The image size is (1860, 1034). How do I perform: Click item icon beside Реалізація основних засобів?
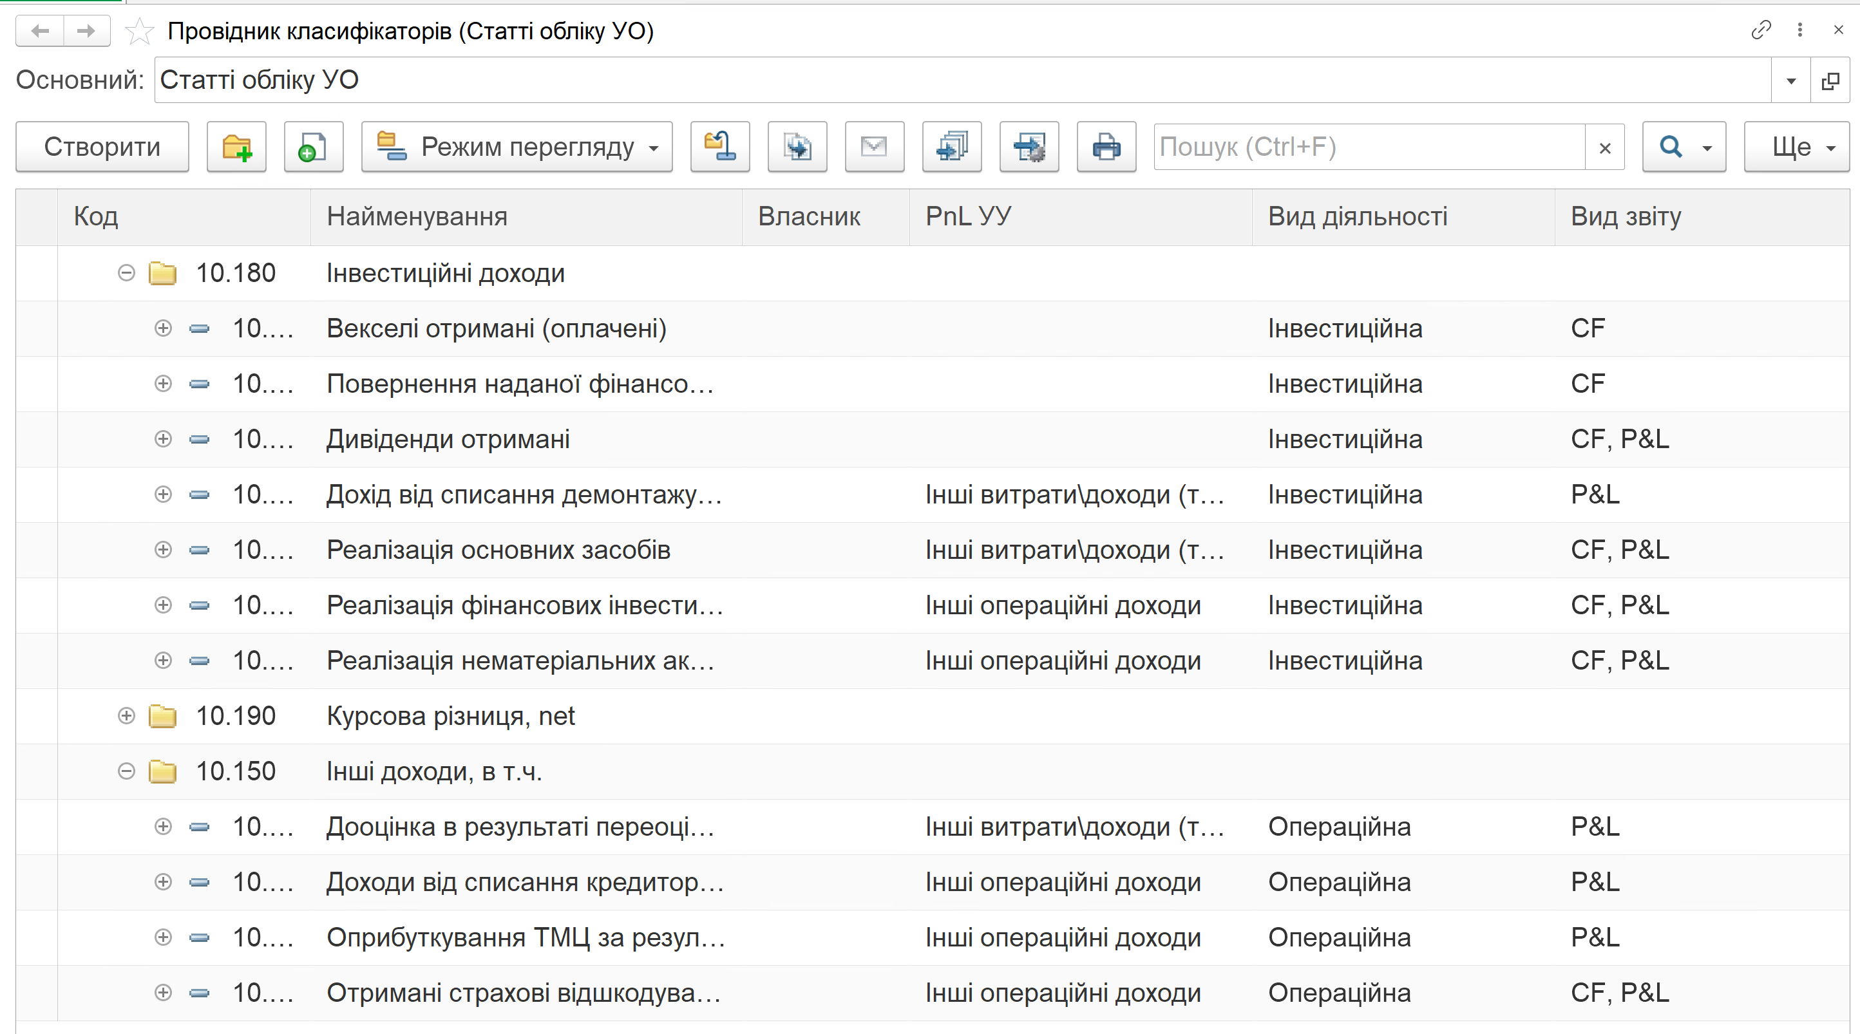point(199,550)
